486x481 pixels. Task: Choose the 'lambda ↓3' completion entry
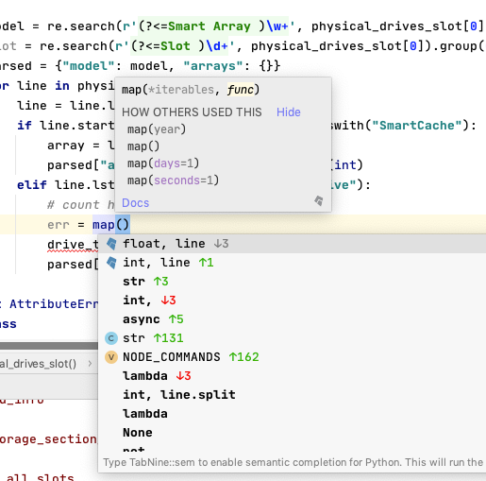[292, 376]
